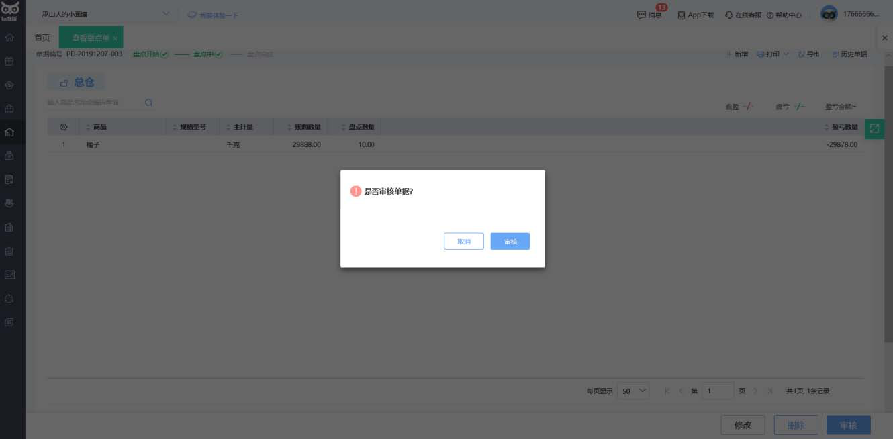The height and width of the screenshot is (439, 893).
Task: Click the 盘点开始 step checkmark
Action: pos(164,54)
